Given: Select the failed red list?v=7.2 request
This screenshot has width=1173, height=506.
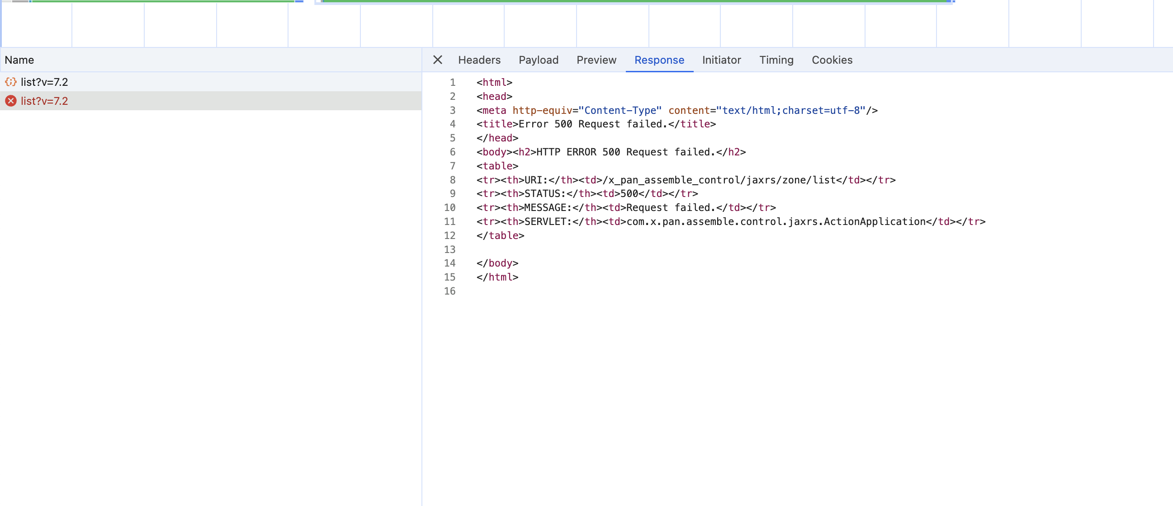Looking at the screenshot, I should click(x=44, y=101).
